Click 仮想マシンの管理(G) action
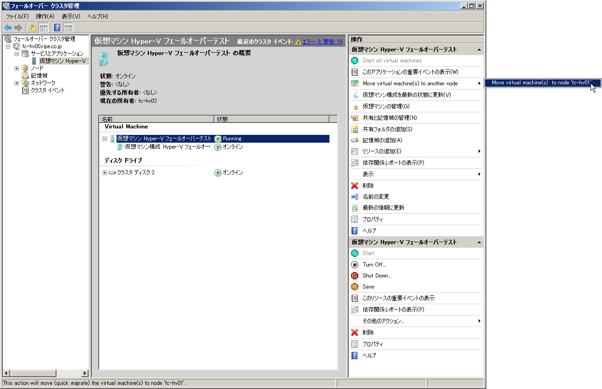This screenshot has height=389, width=602. (x=386, y=106)
